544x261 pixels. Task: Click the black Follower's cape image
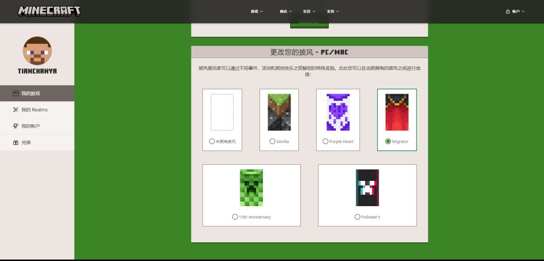[367, 188]
